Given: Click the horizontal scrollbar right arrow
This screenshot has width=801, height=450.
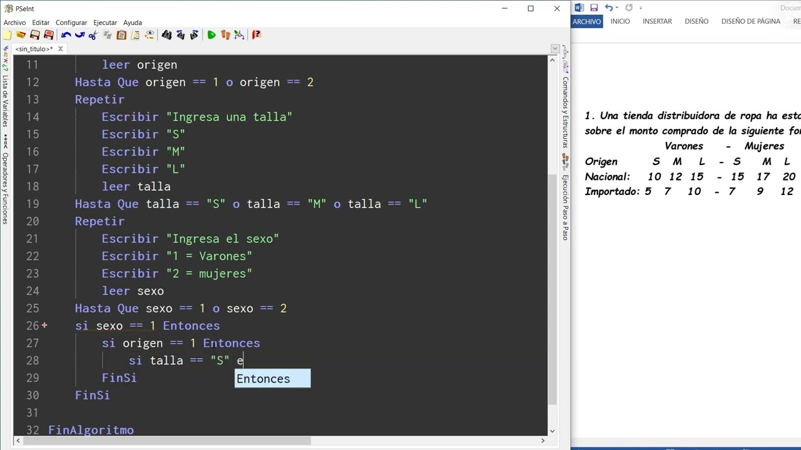Looking at the screenshot, I should tap(543, 441).
